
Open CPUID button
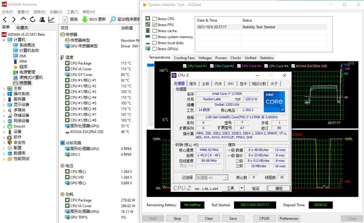(264, 218)
